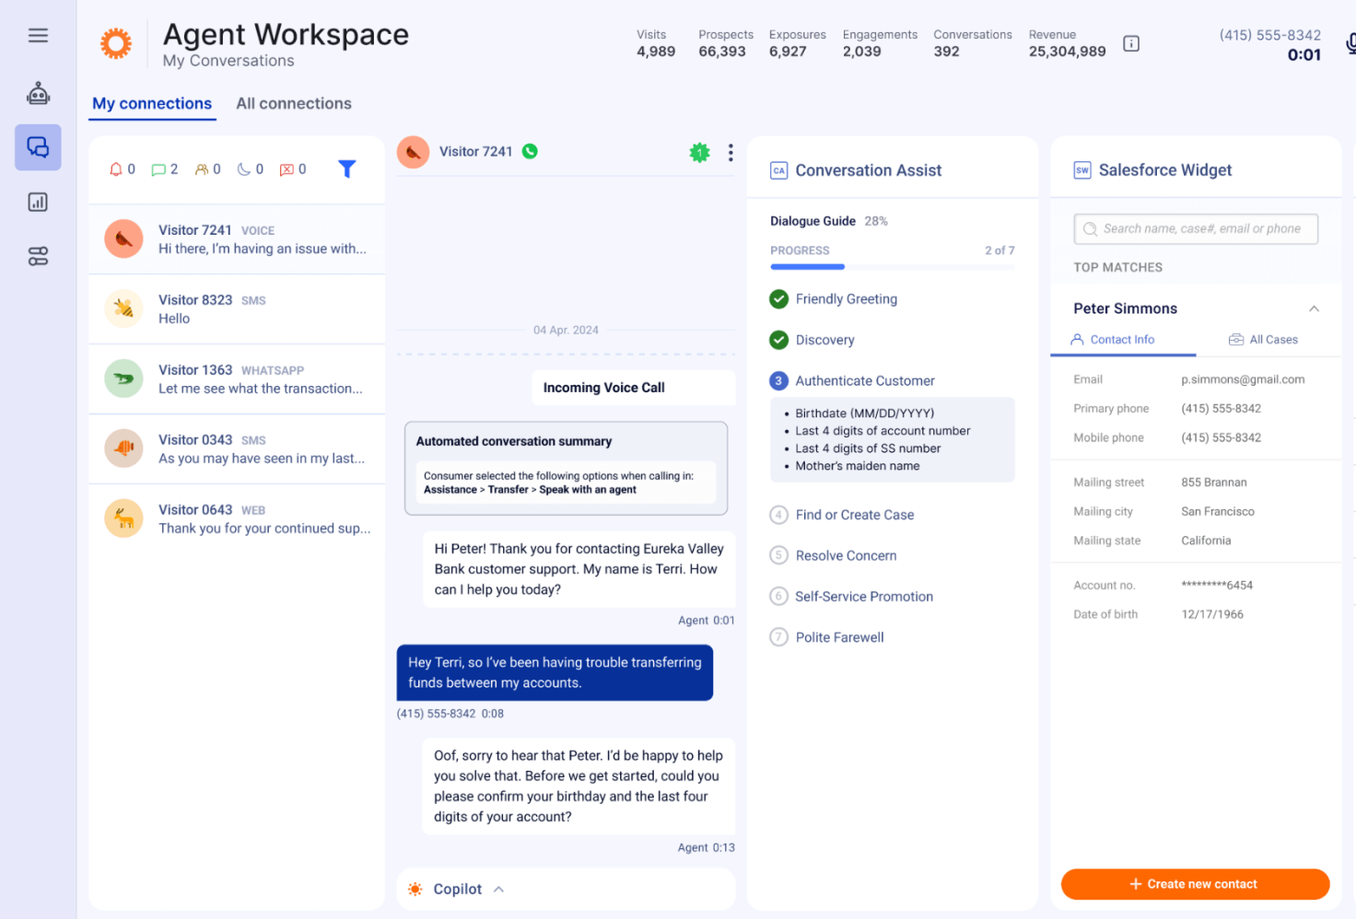This screenshot has width=1356, height=919.
Task: Open the settings toggles sidebar icon
Action: pyautogui.click(x=38, y=256)
